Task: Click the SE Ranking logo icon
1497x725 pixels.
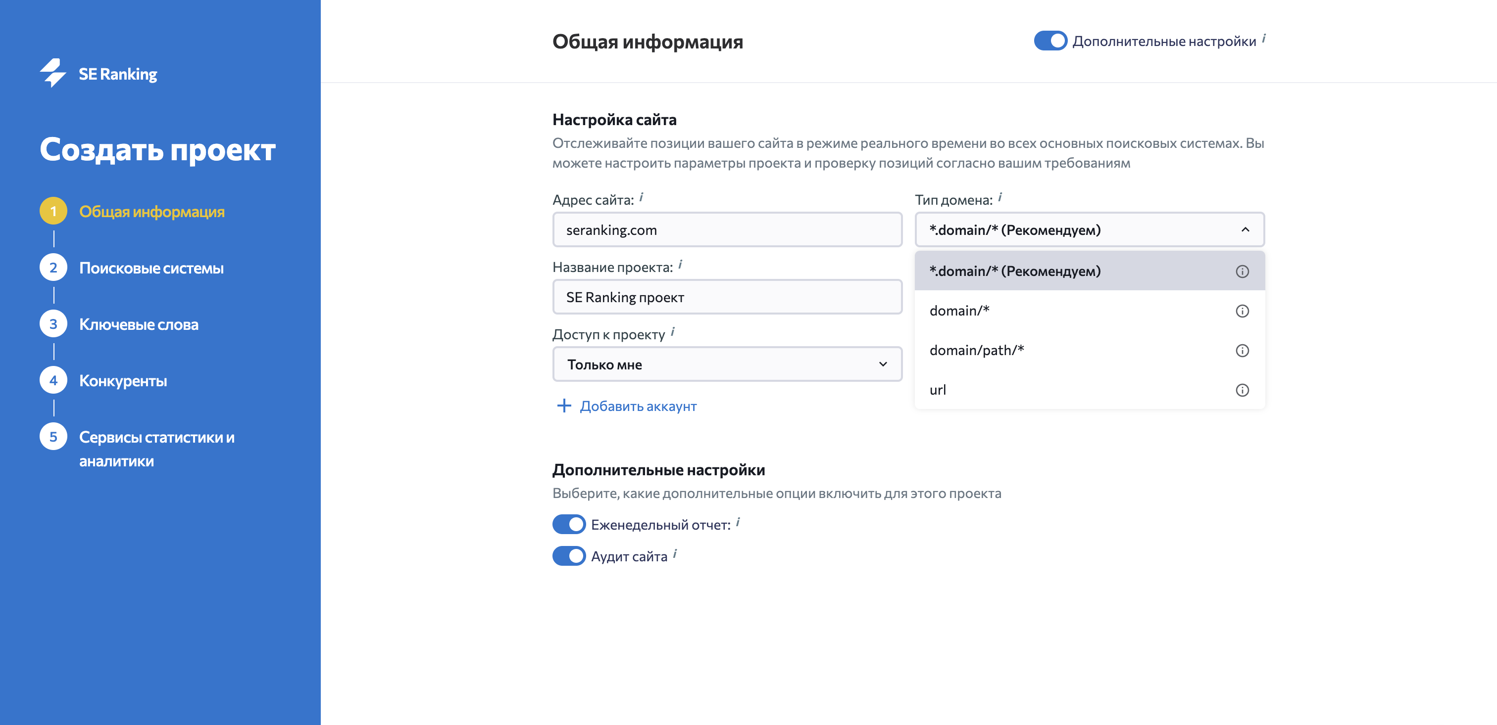Action: (x=53, y=73)
